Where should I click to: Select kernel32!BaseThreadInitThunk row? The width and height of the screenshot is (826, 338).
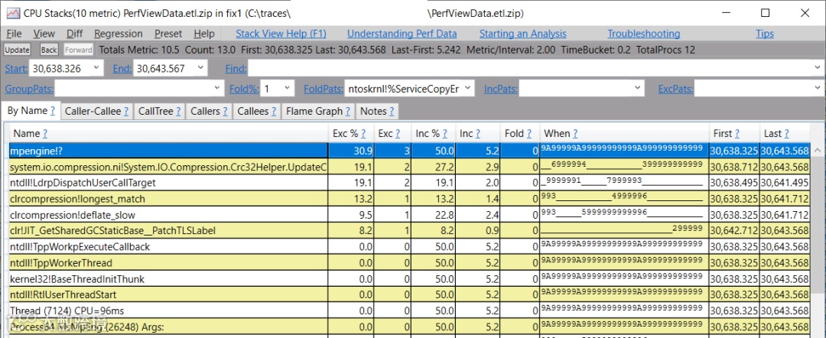[x=409, y=278]
